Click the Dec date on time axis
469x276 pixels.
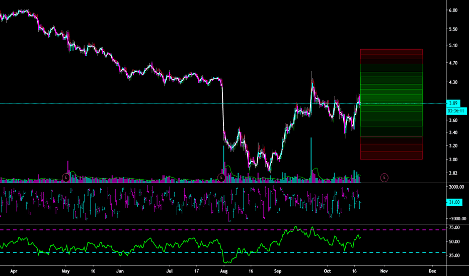point(432,271)
